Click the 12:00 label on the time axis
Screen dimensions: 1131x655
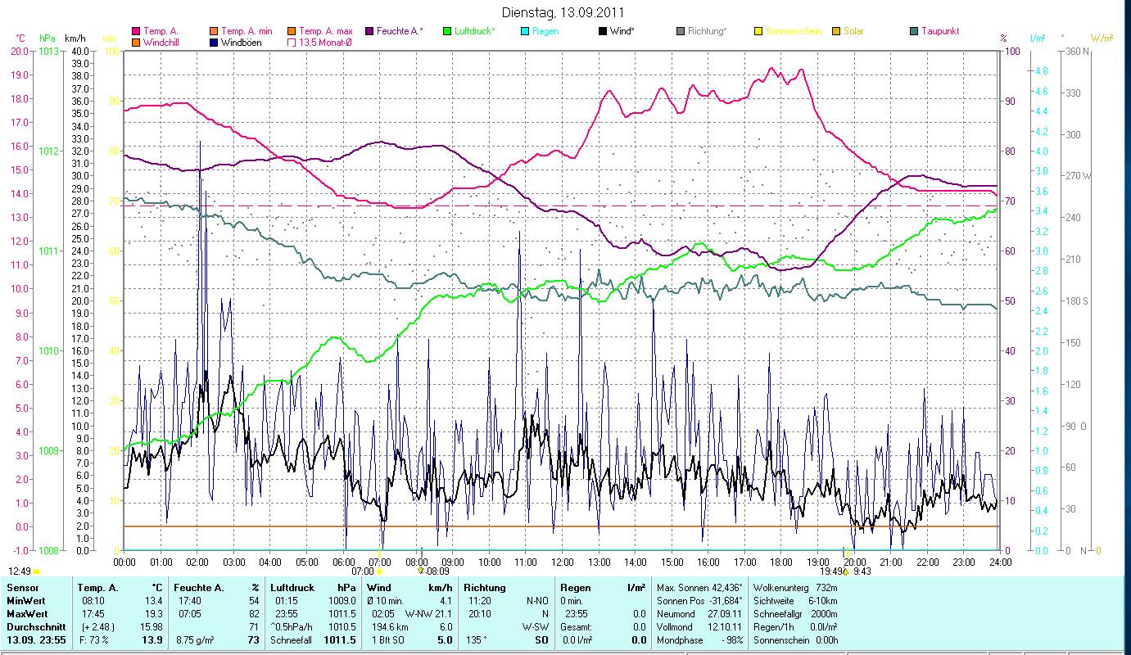coord(562,562)
